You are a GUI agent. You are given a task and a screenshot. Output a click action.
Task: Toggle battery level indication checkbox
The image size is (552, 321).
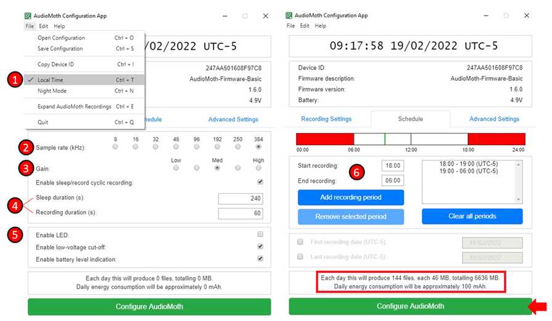pyautogui.click(x=260, y=259)
